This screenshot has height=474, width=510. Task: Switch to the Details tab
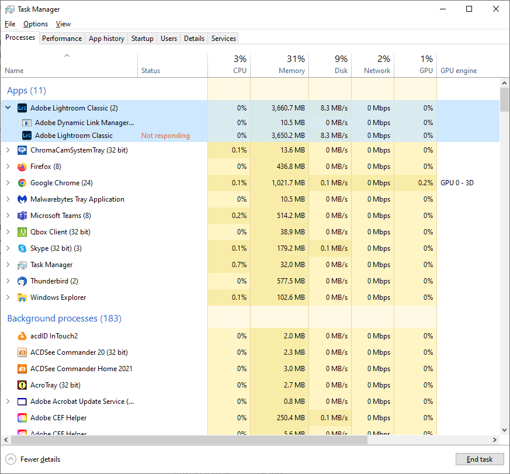194,39
